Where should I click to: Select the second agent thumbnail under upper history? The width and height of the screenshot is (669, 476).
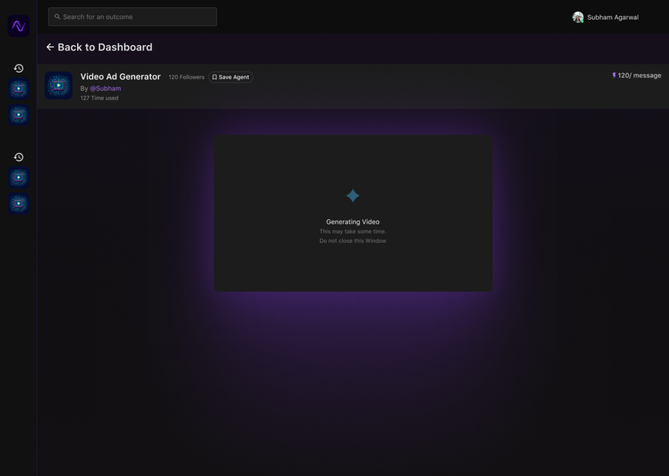click(x=19, y=115)
